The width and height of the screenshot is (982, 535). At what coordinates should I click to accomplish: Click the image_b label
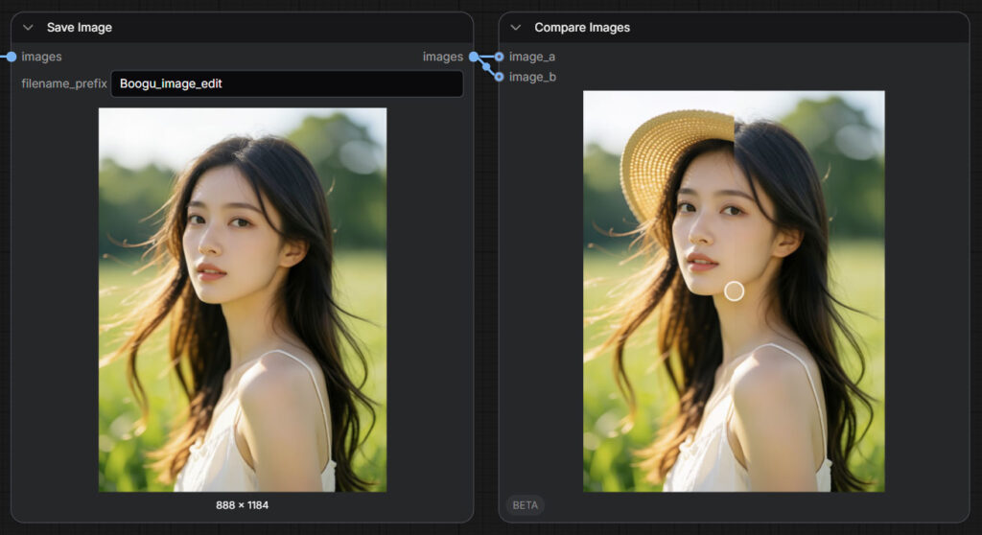[x=532, y=77]
